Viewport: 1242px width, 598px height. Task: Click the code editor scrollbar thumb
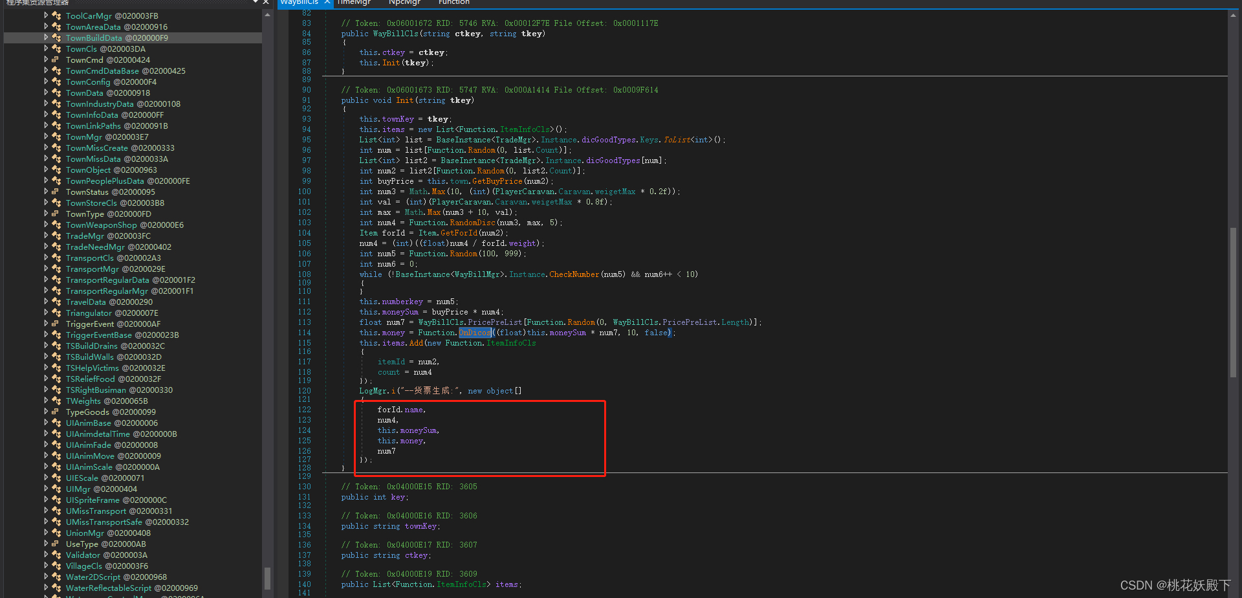click(x=1233, y=302)
